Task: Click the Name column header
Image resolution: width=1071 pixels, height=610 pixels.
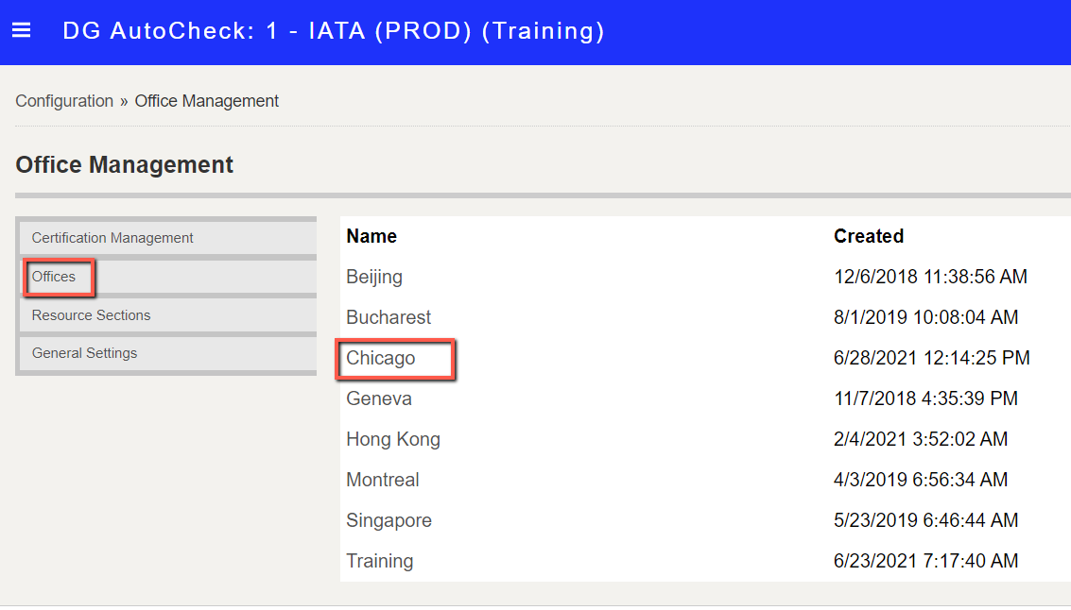Action: [371, 236]
